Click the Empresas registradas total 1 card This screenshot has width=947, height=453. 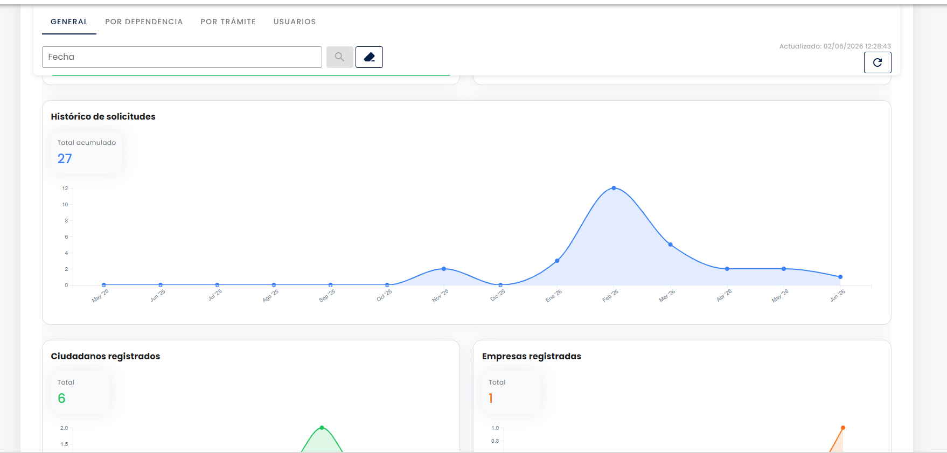(512, 392)
